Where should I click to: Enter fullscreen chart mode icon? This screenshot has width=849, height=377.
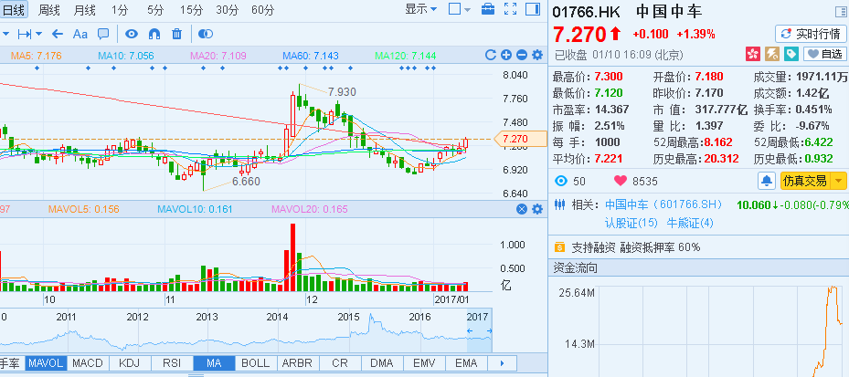click(510, 8)
